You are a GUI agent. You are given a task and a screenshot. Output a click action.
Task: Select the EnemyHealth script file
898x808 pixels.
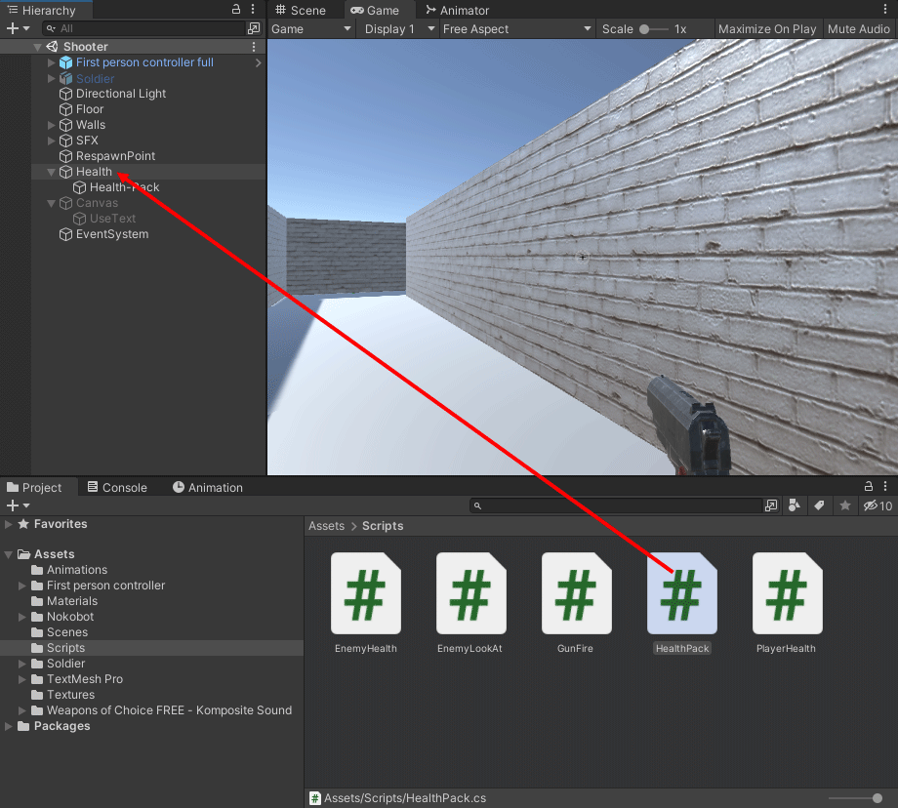coord(365,594)
